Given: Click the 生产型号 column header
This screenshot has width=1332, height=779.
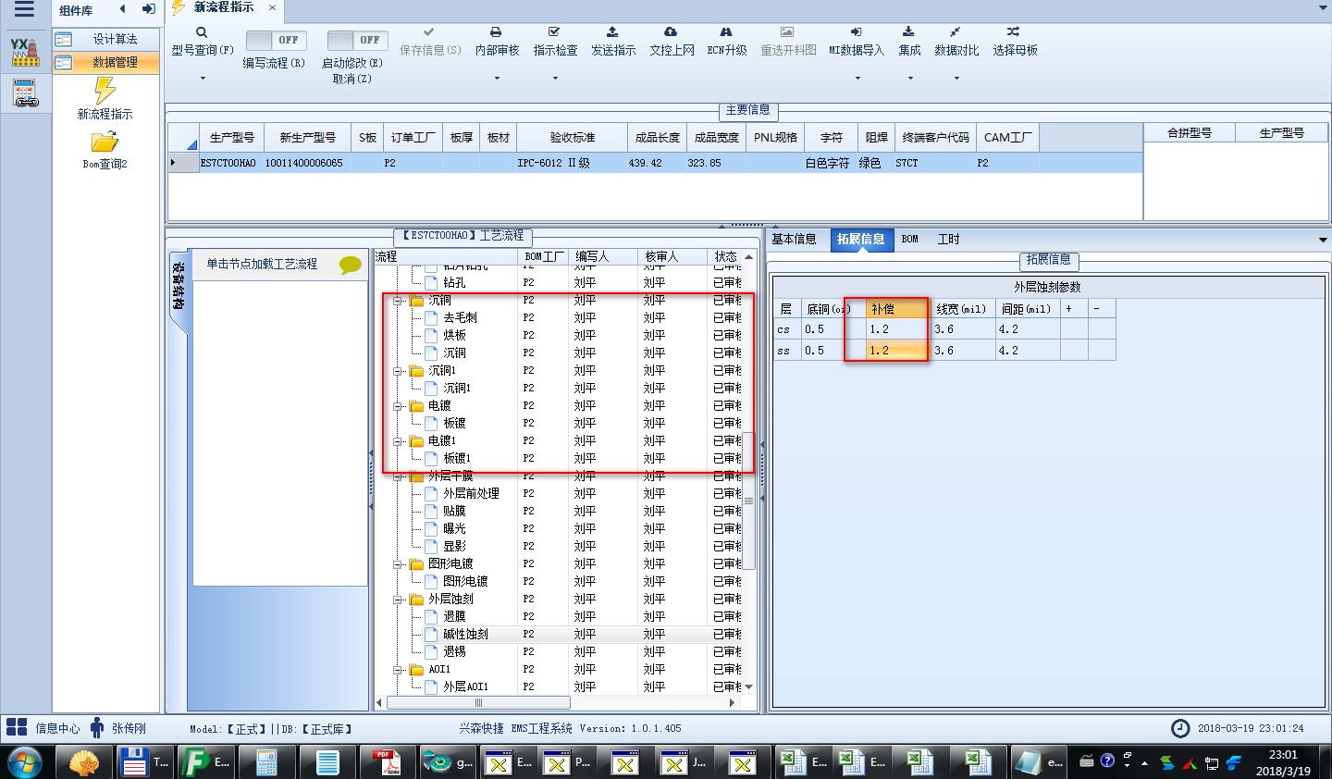Looking at the screenshot, I should 231,137.
